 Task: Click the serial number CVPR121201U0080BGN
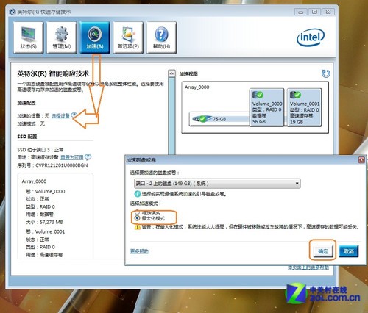tap(62, 165)
